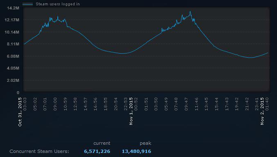Click the 12:58 time label
277x157 pixels.
(75, 104)
